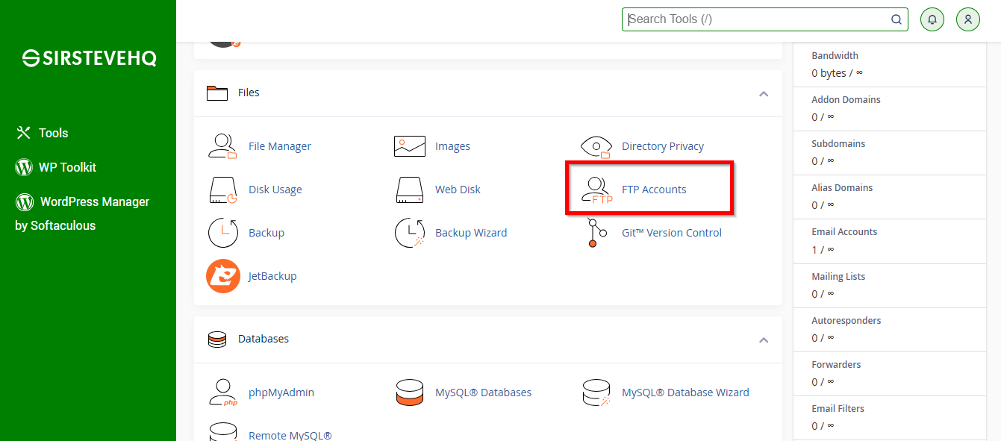
Task: Click the WP Toolkit WordPress icon
Action: pyautogui.click(x=24, y=167)
